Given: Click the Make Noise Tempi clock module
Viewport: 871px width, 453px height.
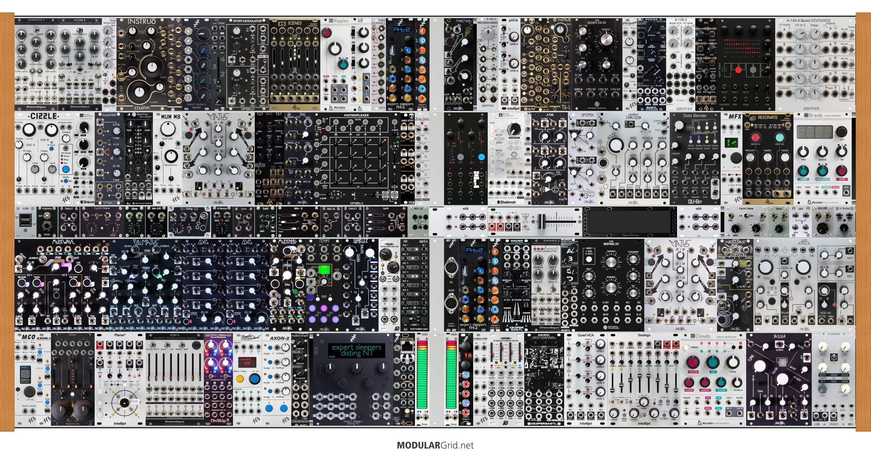Looking at the screenshot, I should coord(324,285).
